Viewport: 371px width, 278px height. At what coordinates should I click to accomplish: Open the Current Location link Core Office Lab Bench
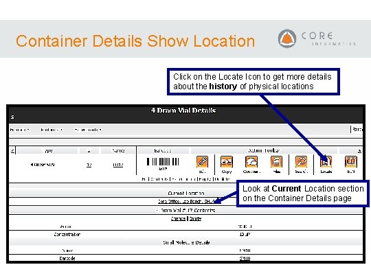(186, 201)
